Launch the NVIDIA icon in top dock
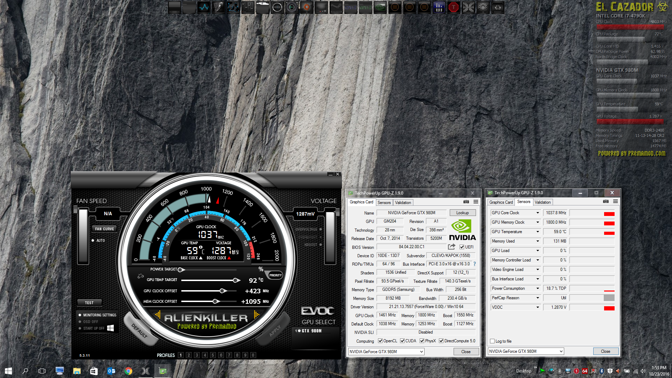The height and width of the screenshot is (378, 672). (380, 7)
